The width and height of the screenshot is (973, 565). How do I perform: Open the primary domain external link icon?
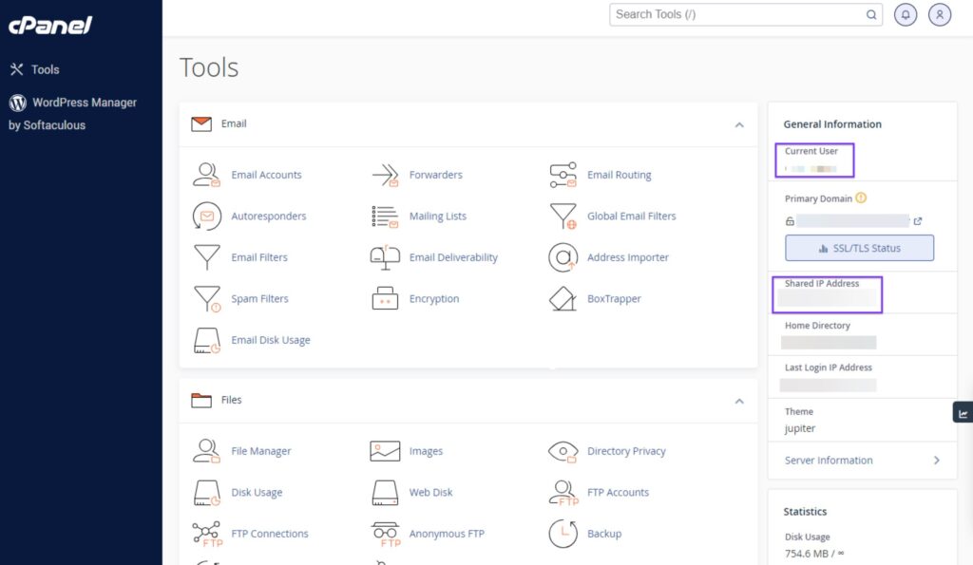click(917, 221)
